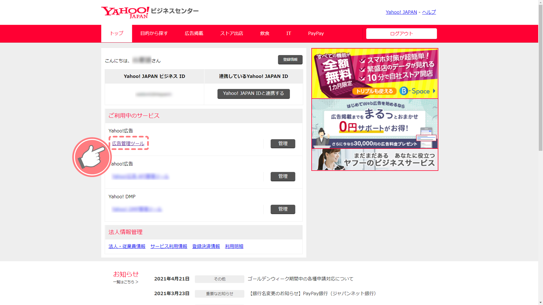This screenshot has height=305, width=543.
Task: Click 管理 button beside 広告管理ツール
Action: [283, 144]
